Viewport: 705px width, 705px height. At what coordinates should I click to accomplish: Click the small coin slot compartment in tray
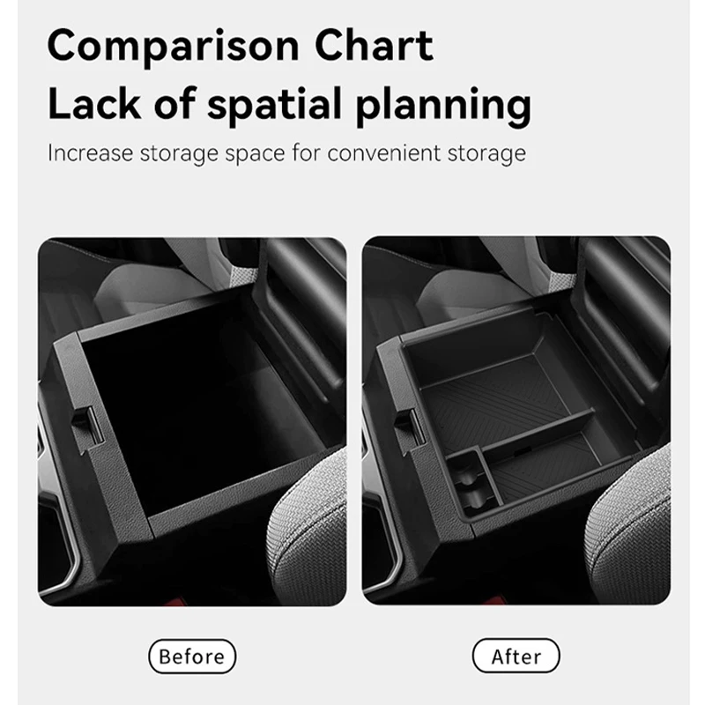pyautogui.click(x=472, y=480)
